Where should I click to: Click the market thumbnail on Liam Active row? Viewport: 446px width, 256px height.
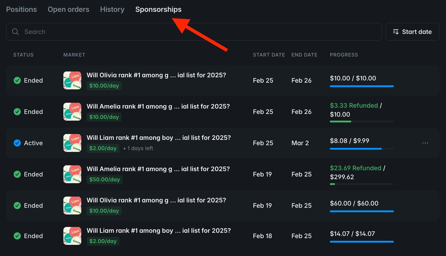coord(72,143)
